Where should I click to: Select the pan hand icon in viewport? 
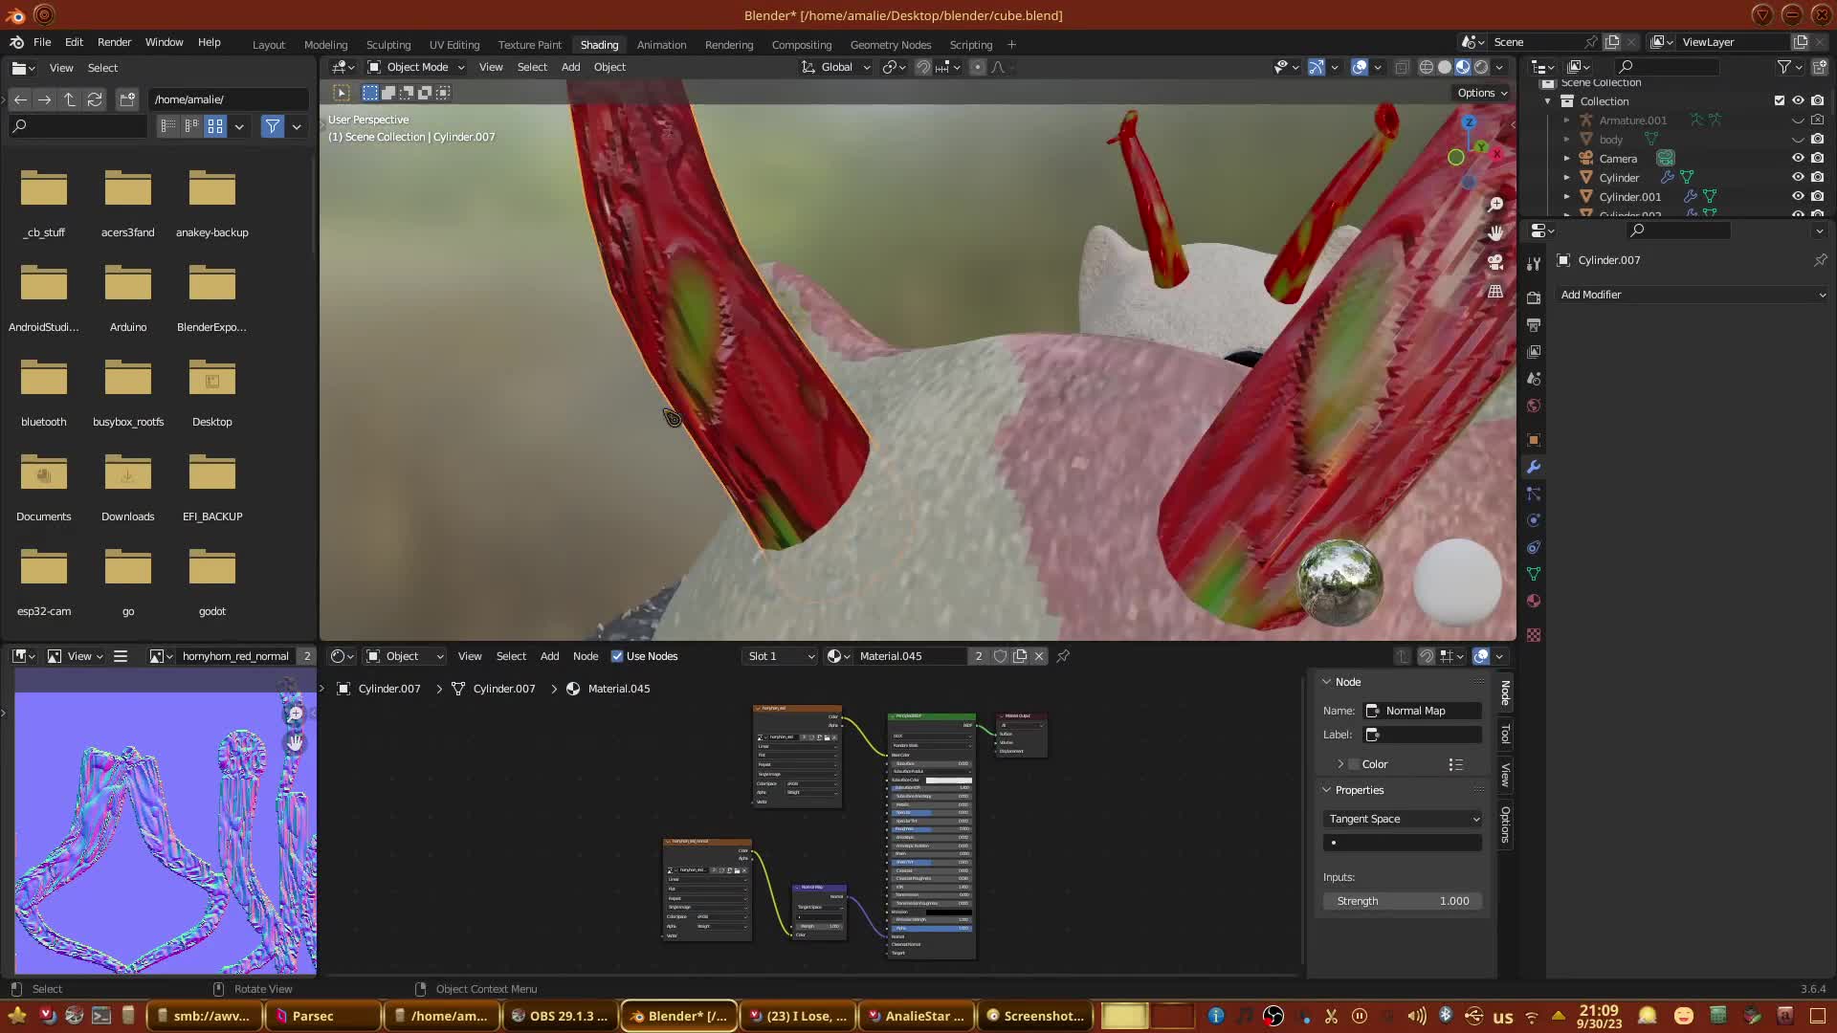click(x=1495, y=233)
